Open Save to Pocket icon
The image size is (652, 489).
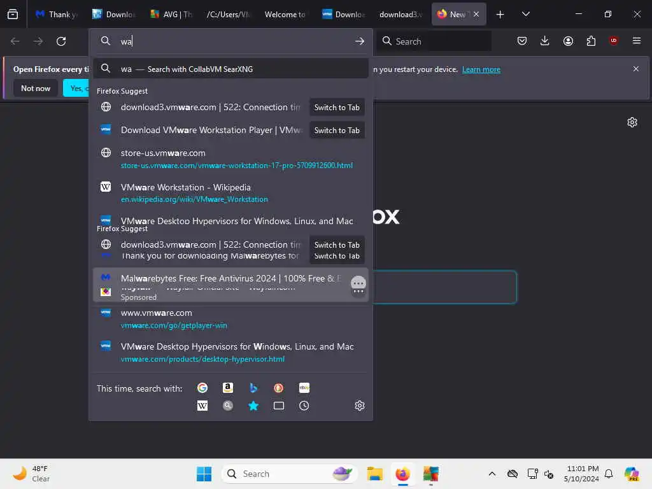[x=522, y=41]
